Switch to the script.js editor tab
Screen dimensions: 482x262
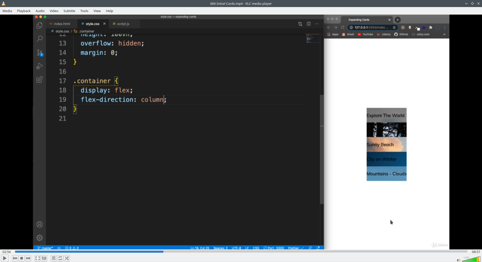coord(123,24)
